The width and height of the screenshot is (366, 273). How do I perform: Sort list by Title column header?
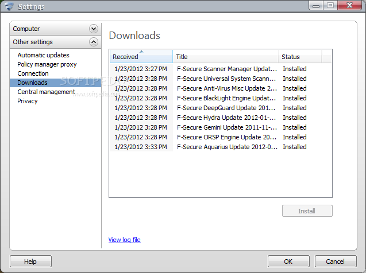225,56
